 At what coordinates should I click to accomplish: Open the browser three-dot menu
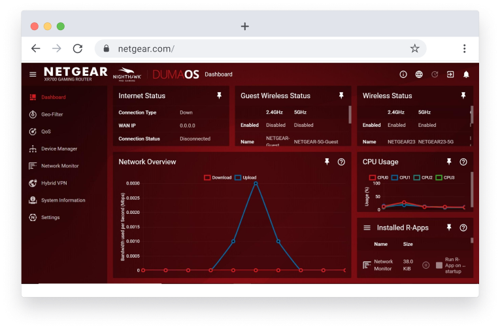(465, 48)
